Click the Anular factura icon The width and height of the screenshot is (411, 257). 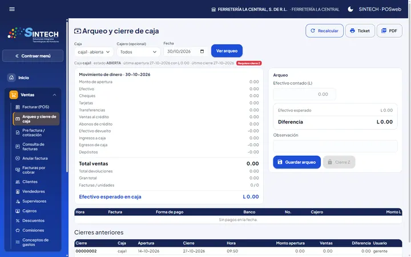pos(18,158)
